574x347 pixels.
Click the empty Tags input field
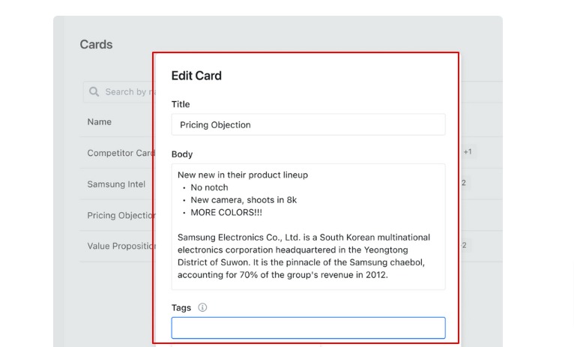click(x=308, y=328)
